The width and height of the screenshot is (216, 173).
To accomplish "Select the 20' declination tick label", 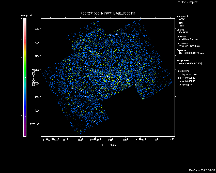I will pyautogui.click(x=37, y=110).
